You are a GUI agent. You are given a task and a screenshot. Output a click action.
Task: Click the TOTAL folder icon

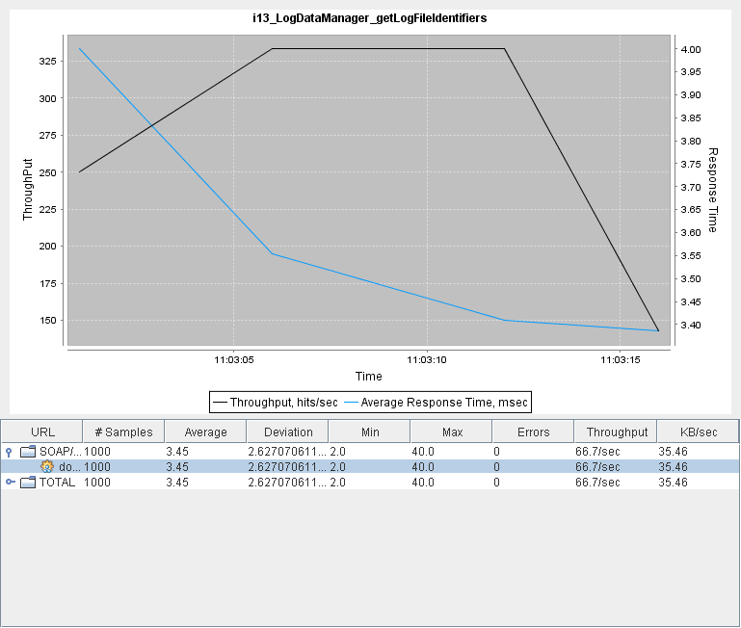pos(28,483)
